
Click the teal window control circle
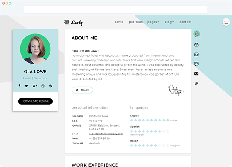coord(10,3)
